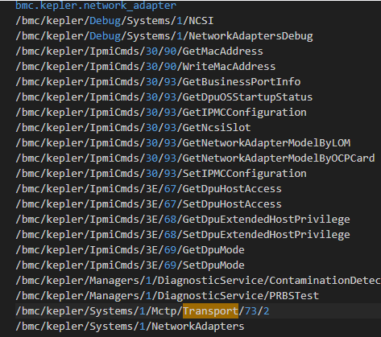Click the highlighted Transport word
Screen dimensions: 381x337
(210, 311)
